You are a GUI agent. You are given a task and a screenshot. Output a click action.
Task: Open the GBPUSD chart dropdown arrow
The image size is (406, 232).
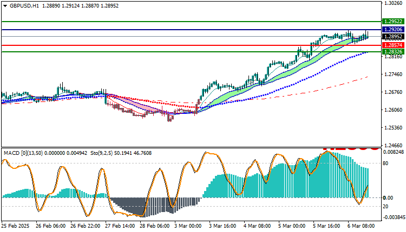coord(5,6)
